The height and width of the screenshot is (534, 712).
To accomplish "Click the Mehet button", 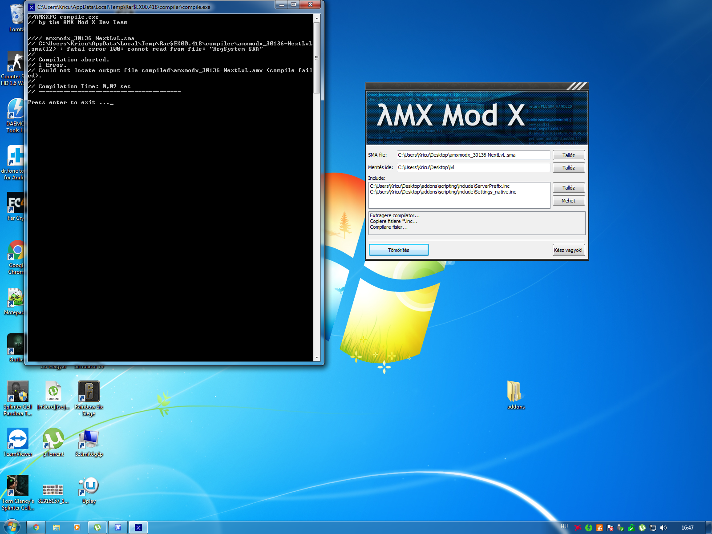I will pos(569,201).
